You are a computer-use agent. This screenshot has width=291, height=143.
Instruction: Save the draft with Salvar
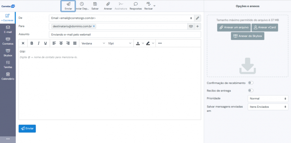[x=95, y=6]
